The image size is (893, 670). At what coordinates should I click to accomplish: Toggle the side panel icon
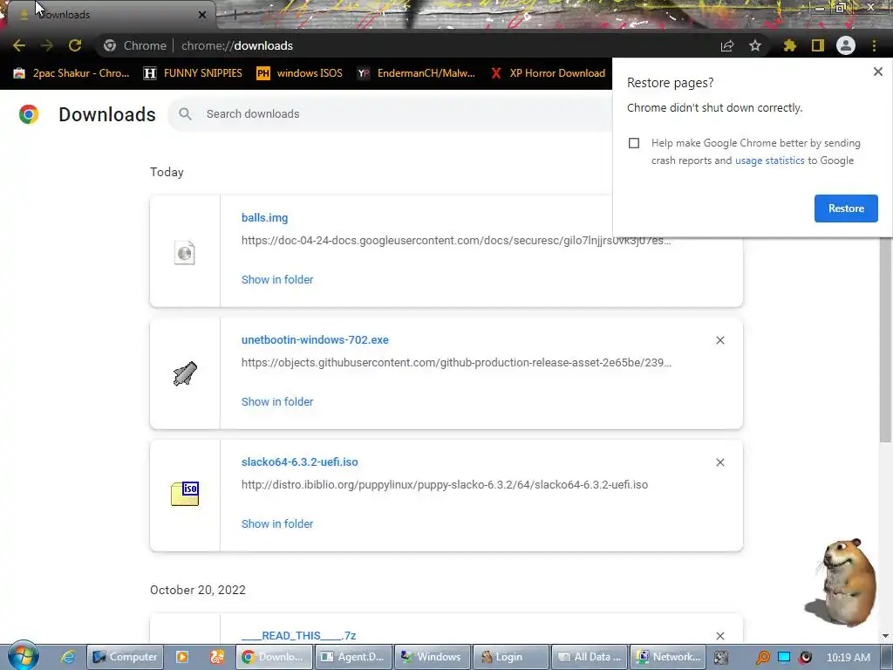818,45
